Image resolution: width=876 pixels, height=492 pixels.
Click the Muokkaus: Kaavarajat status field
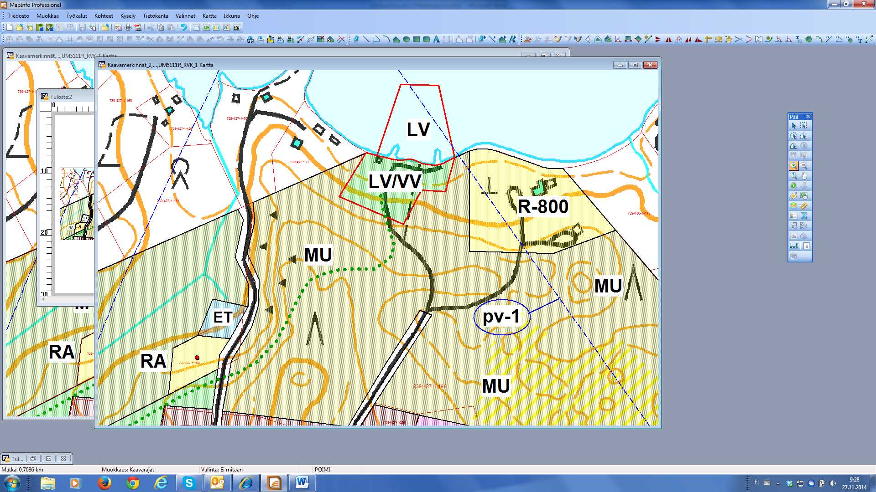tap(128, 469)
